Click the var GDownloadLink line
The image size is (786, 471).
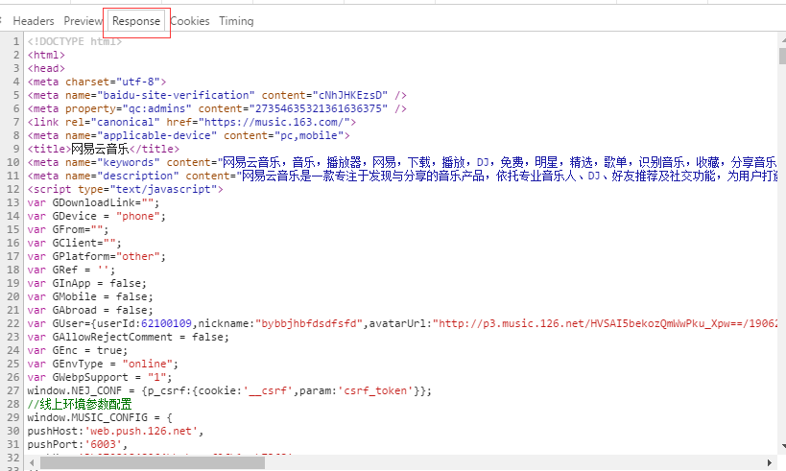pyautogui.click(x=94, y=203)
